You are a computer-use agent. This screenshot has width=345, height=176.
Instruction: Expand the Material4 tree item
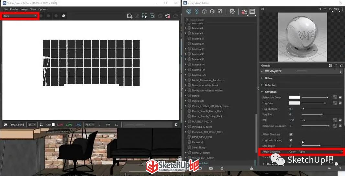(x=186, y=28)
